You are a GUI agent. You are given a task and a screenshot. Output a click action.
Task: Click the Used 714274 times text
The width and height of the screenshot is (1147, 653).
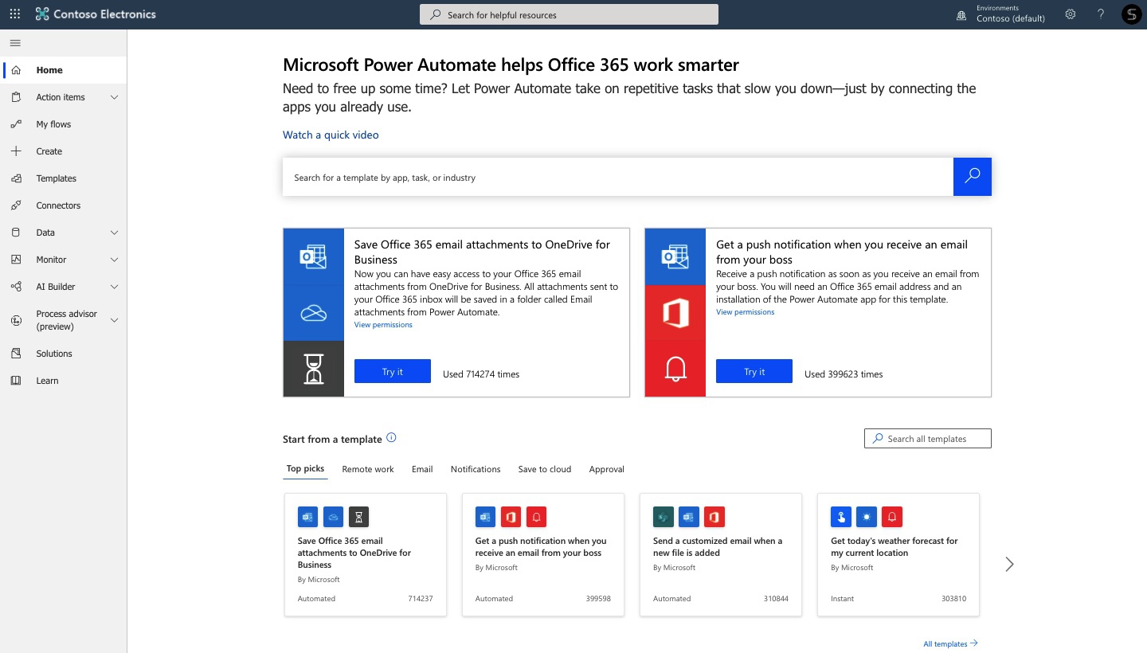coord(481,373)
